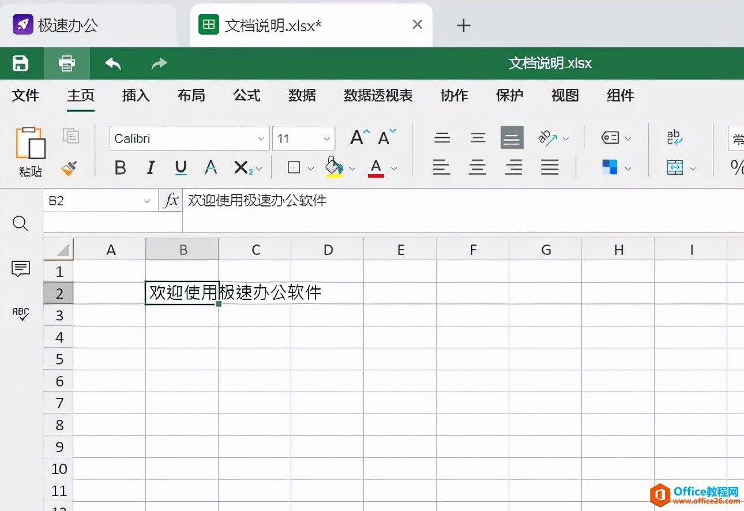The width and height of the screenshot is (744, 511).
Task: Toggle wrap text with the abc icon
Action: click(675, 137)
